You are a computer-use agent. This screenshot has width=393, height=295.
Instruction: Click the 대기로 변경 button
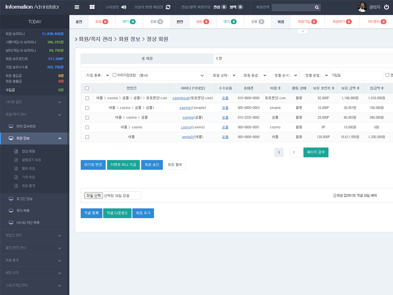[x=93, y=165]
